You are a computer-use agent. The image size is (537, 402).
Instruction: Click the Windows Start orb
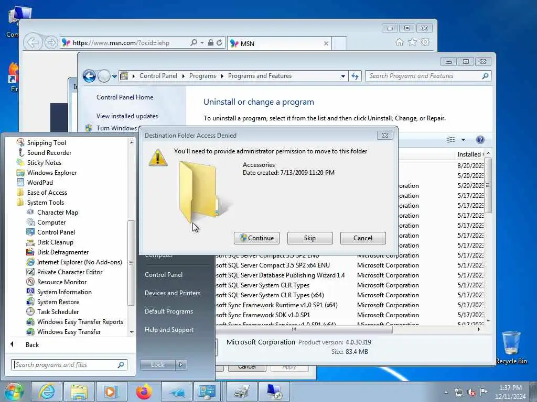(14, 392)
